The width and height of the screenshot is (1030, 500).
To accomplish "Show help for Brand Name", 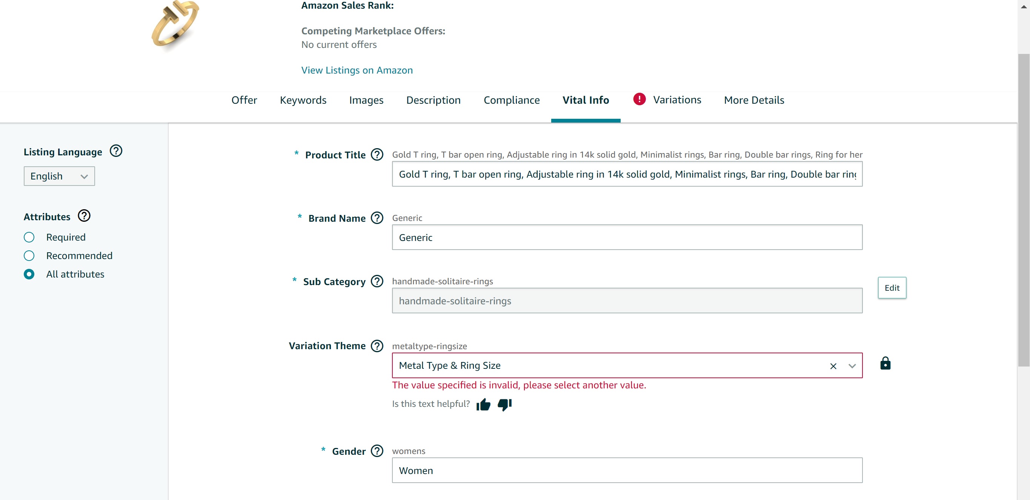I will click(x=377, y=218).
